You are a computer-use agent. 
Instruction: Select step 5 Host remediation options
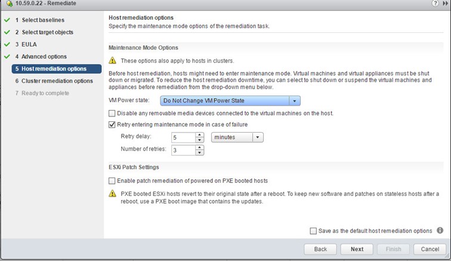tap(57, 69)
